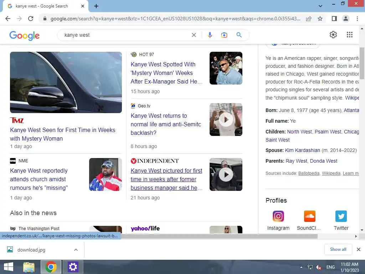Open Kim Kardashian spouse link

(302, 150)
